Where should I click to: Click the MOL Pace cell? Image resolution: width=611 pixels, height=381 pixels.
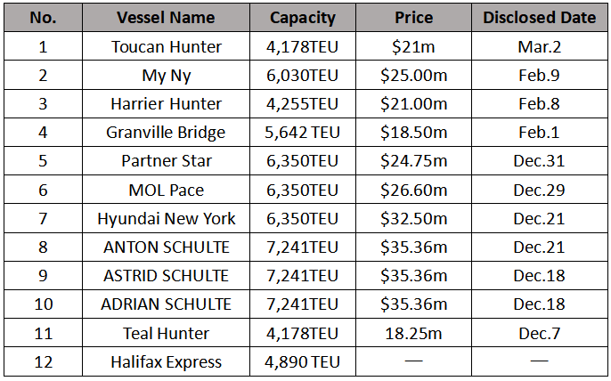(x=166, y=190)
